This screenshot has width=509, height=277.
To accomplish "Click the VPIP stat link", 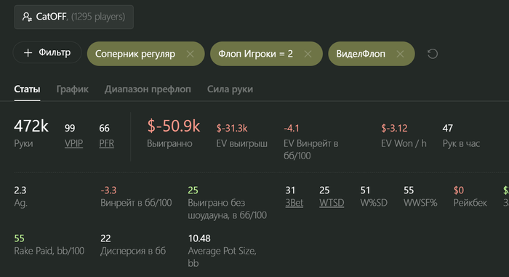I will (x=73, y=143).
